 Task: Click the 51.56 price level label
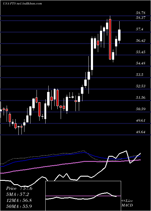[x=141, y=97]
